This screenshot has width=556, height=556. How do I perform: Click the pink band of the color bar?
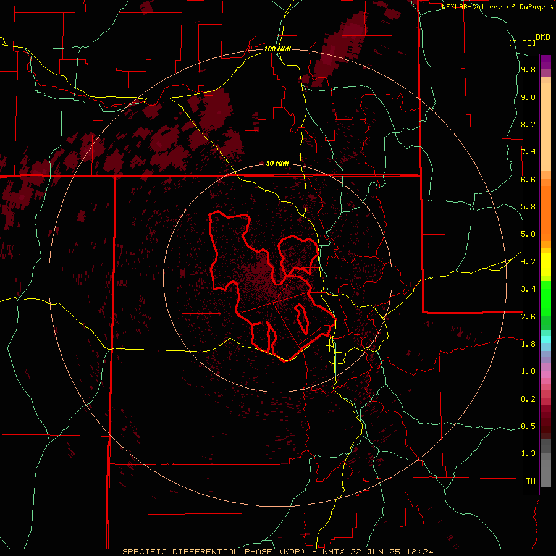point(545,374)
